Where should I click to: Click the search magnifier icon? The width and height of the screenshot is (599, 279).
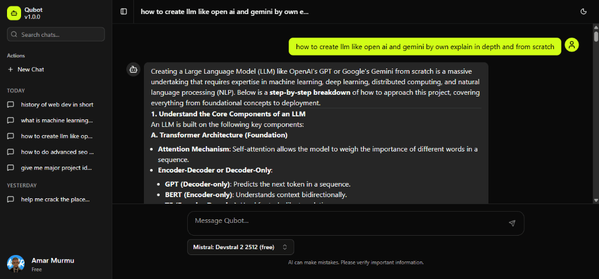pyautogui.click(x=14, y=35)
